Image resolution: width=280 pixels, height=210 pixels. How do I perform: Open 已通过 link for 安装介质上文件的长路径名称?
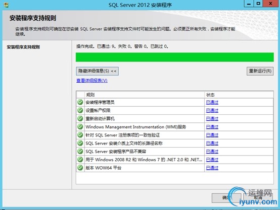click(212, 143)
